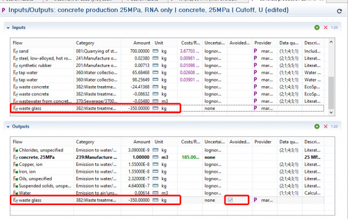Select waste glass flow name in Outputs

[30, 200]
